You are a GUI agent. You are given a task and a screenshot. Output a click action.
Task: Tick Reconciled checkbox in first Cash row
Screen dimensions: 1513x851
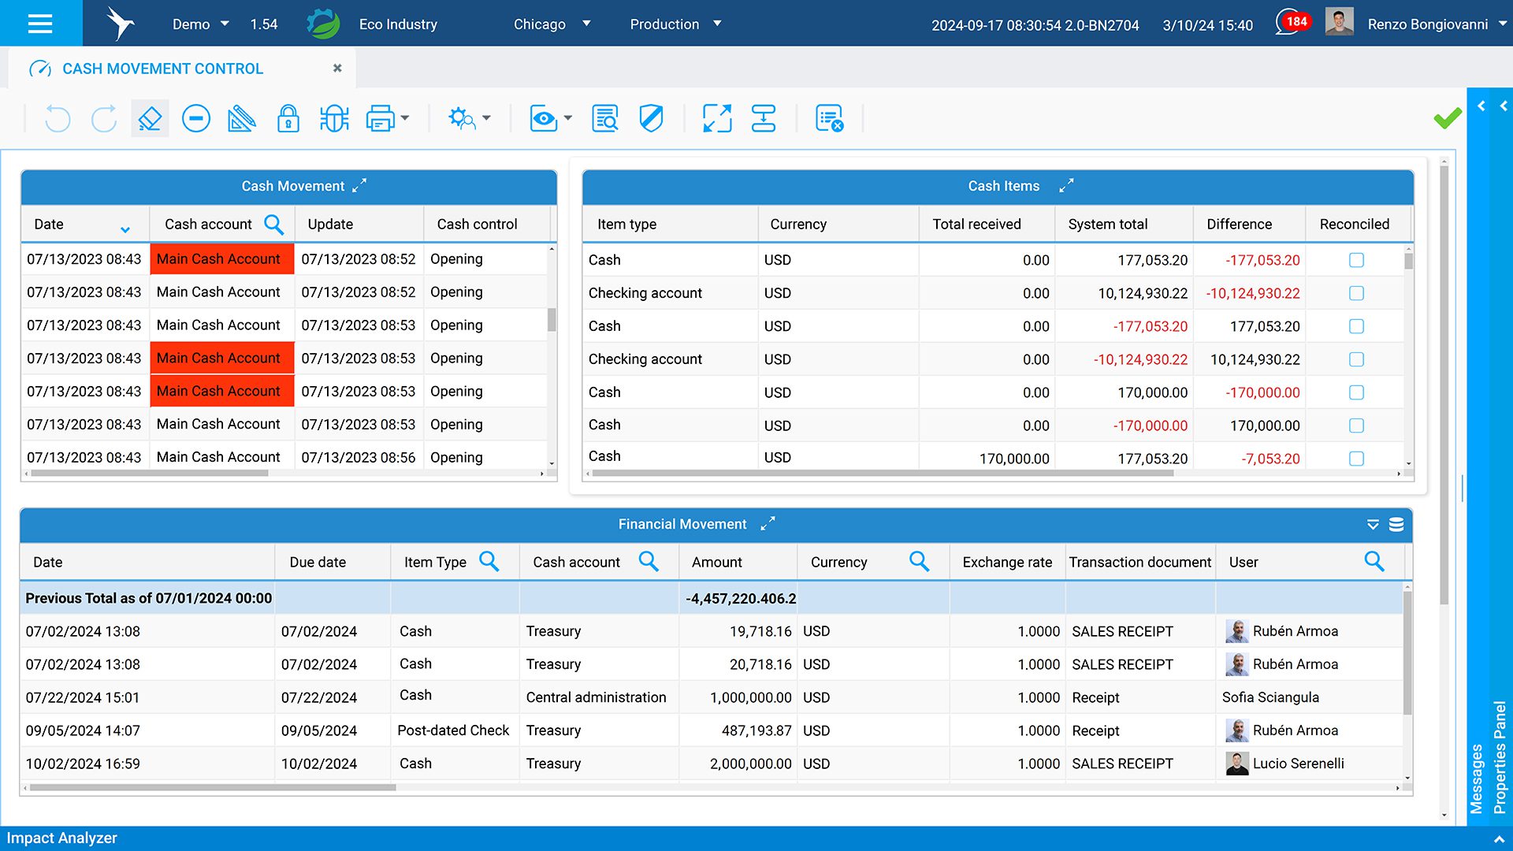[1356, 260]
